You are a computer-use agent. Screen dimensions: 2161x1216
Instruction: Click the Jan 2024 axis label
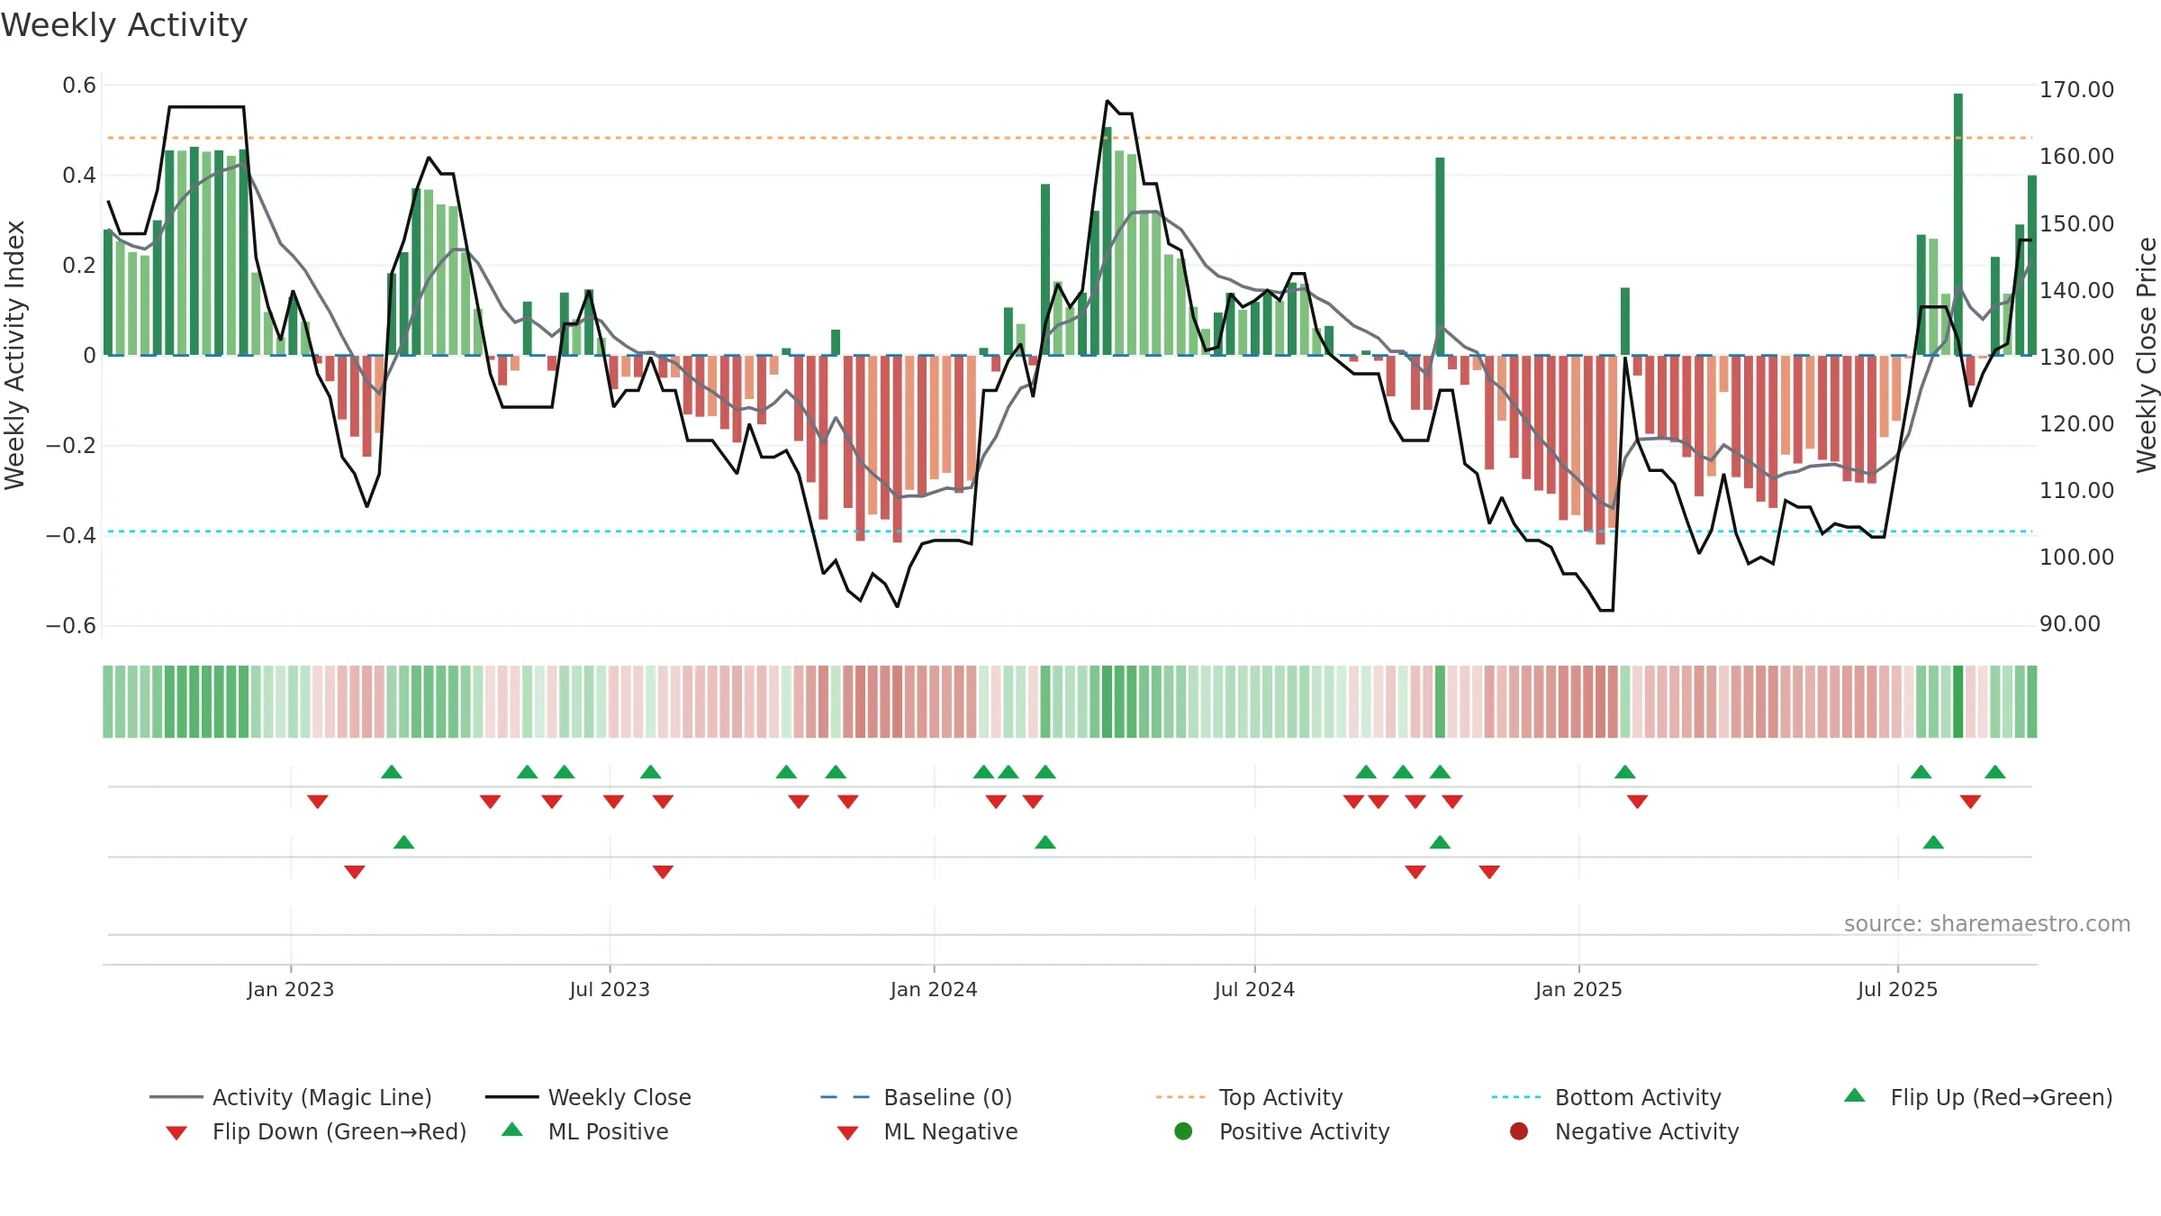pyautogui.click(x=934, y=989)
